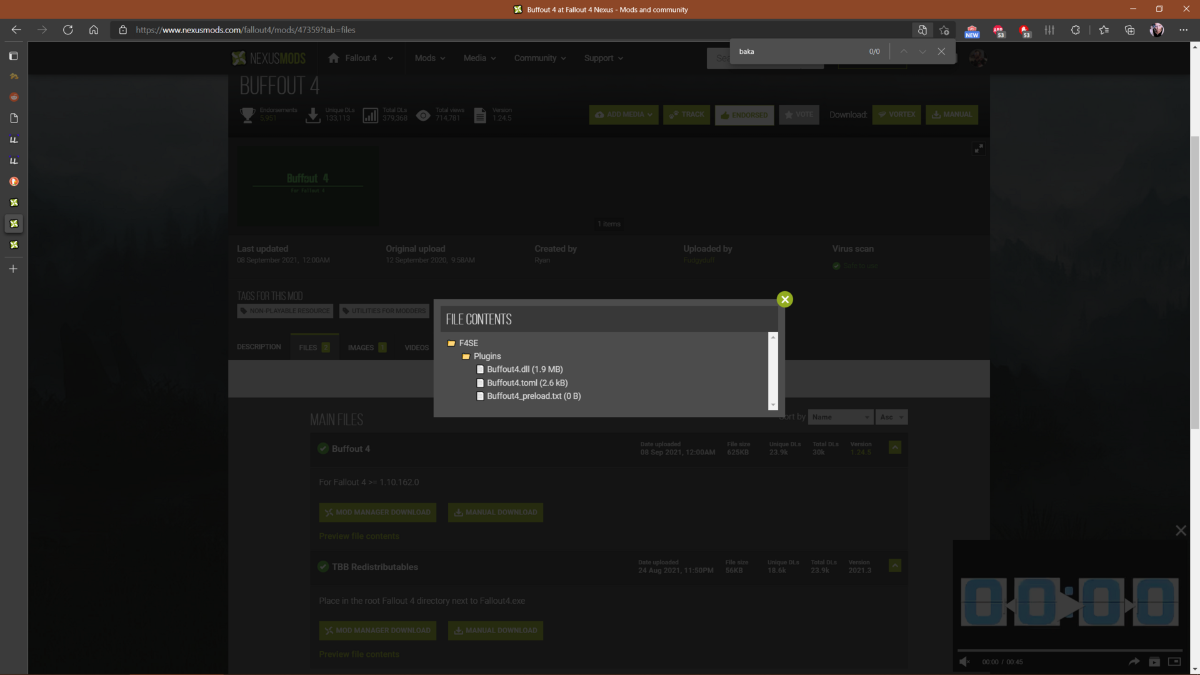Close the File Contents popup

click(785, 299)
